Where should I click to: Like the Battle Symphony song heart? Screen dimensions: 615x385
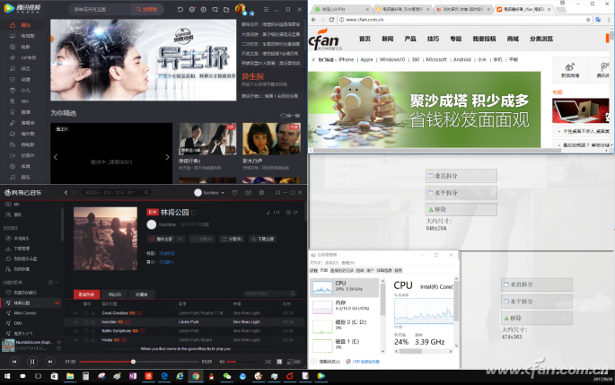point(85,331)
